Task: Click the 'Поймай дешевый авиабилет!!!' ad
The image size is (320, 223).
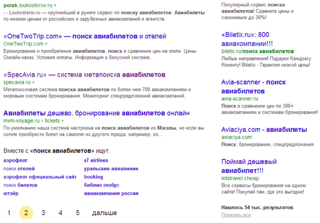Action: click(249, 166)
